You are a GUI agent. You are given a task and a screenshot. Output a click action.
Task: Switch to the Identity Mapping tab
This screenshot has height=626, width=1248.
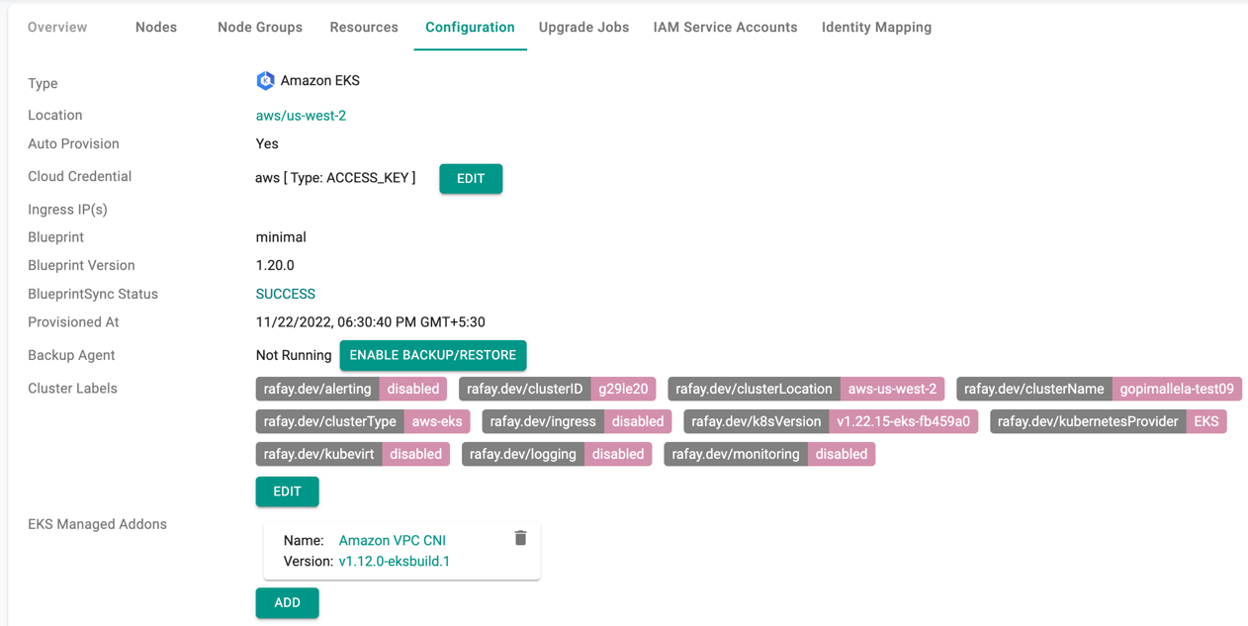pos(876,28)
